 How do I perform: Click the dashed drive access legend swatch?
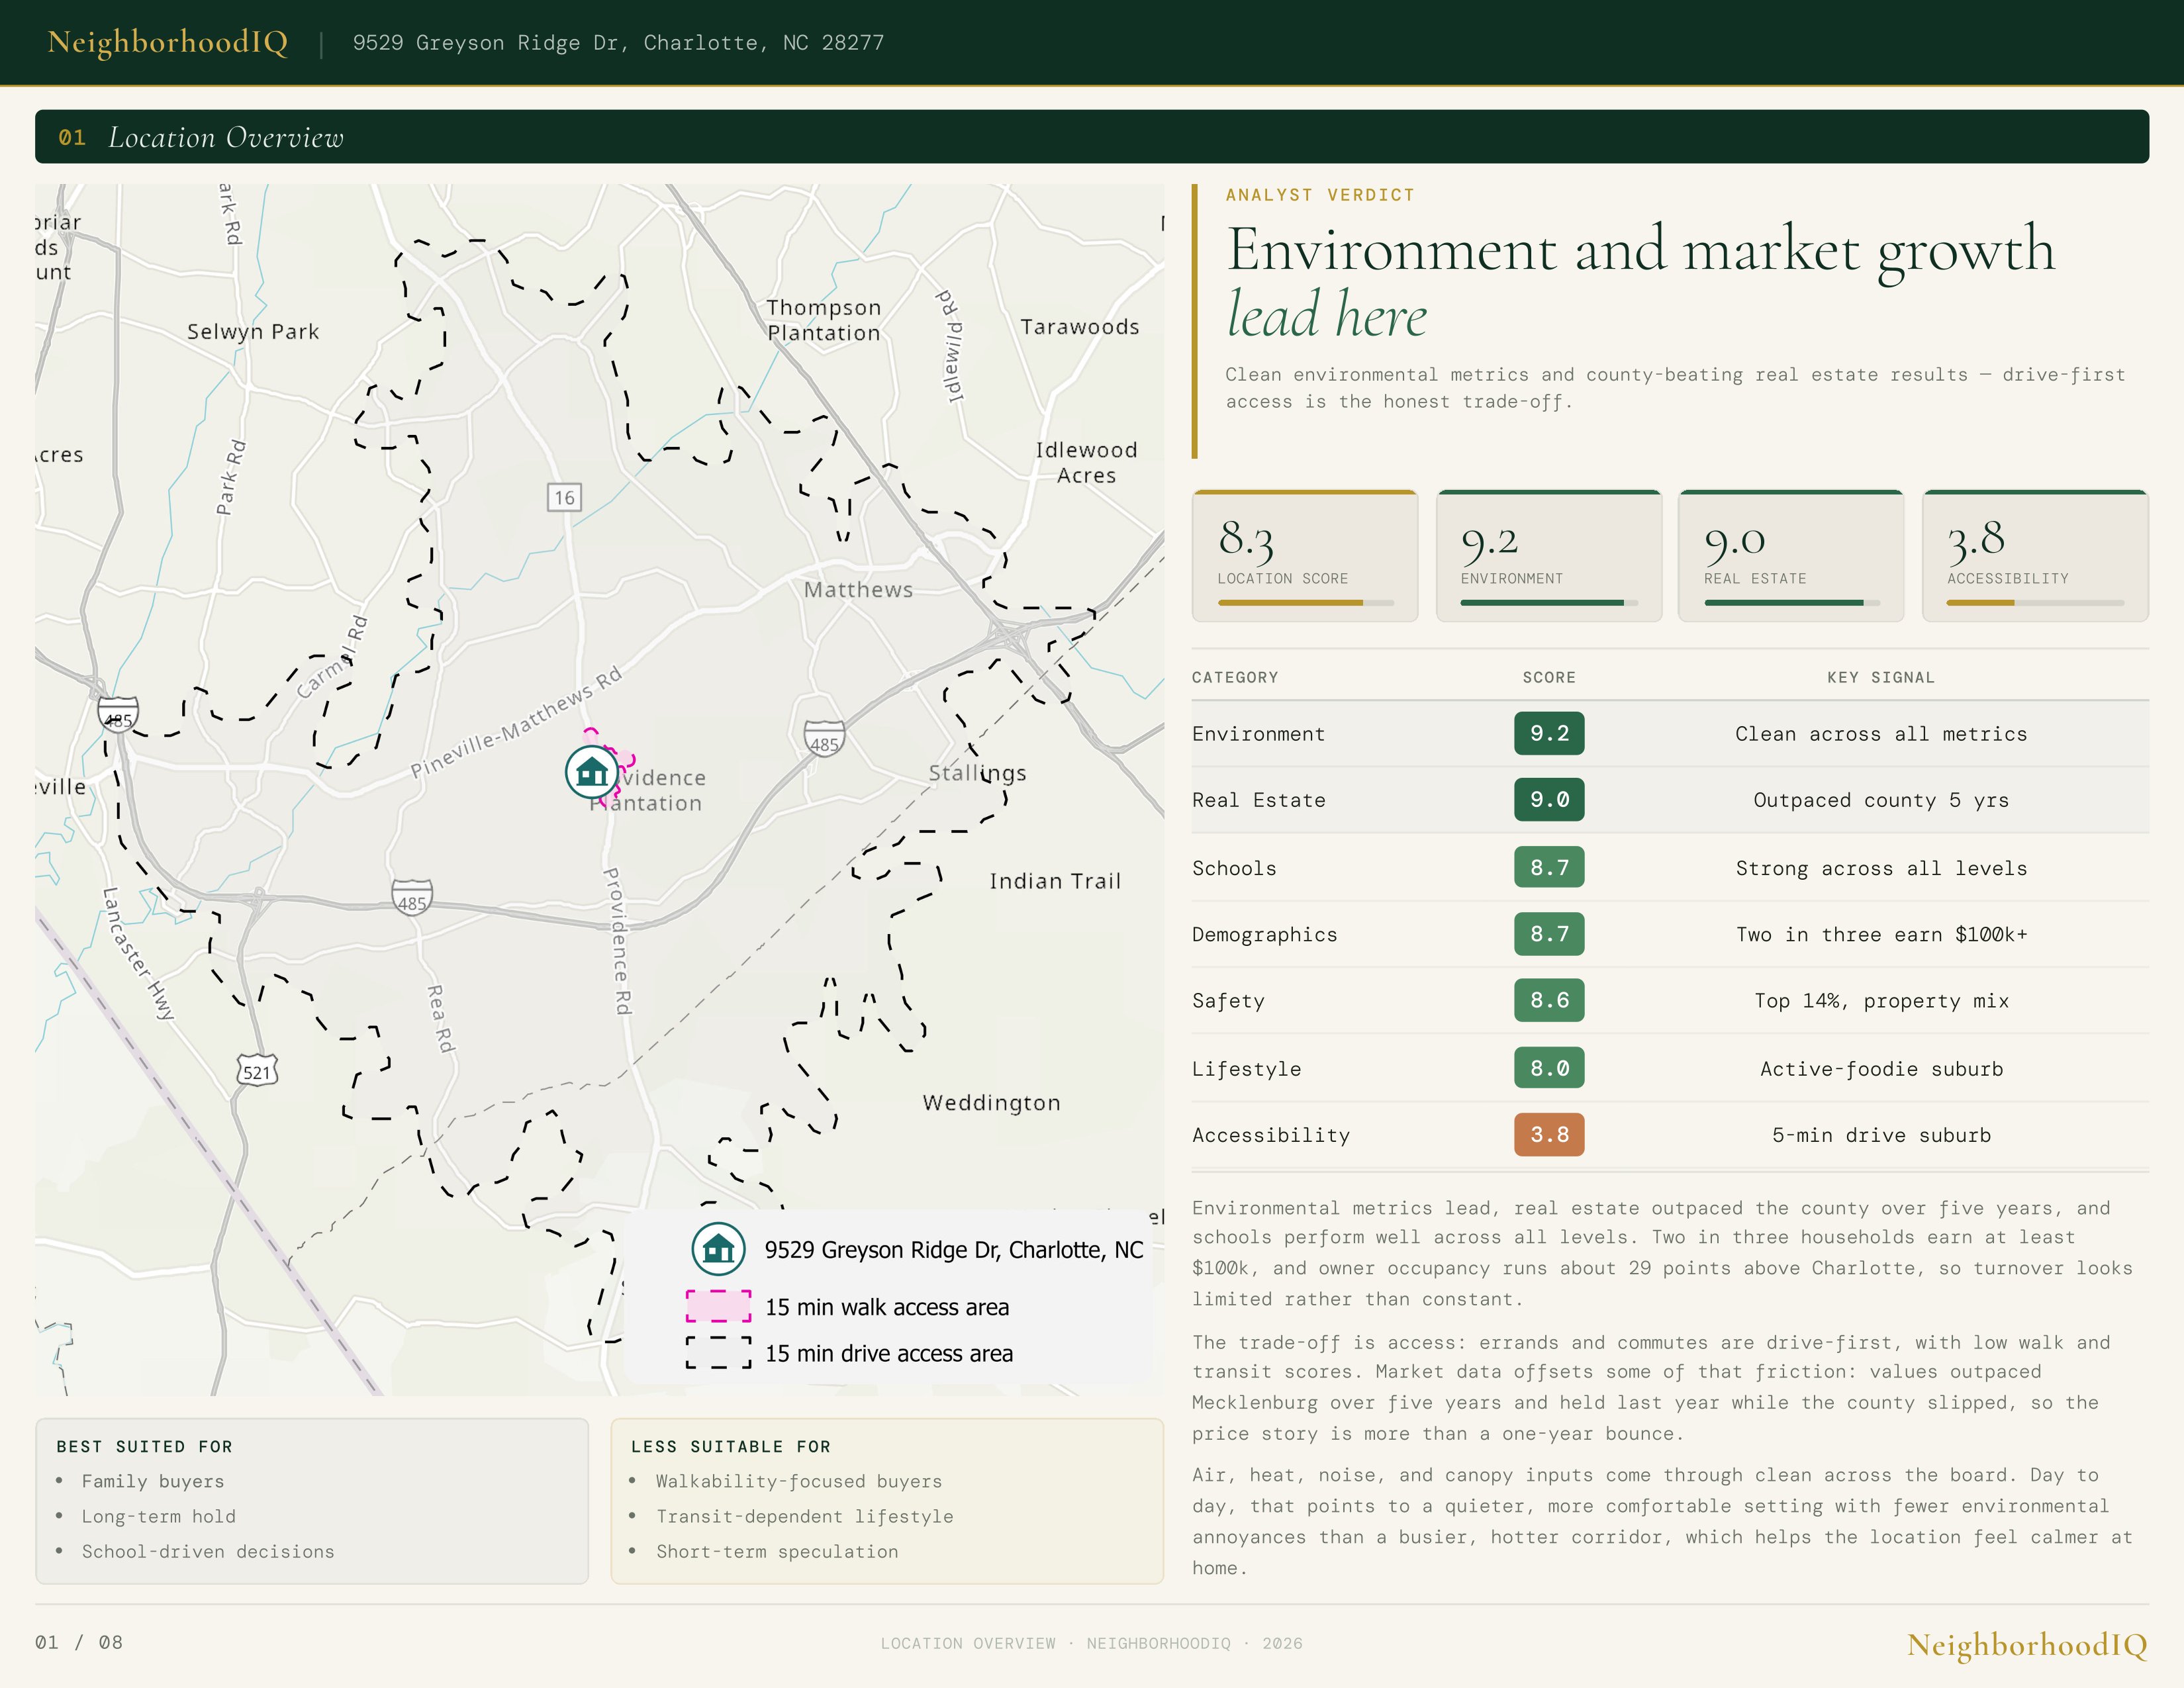point(718,1353)
